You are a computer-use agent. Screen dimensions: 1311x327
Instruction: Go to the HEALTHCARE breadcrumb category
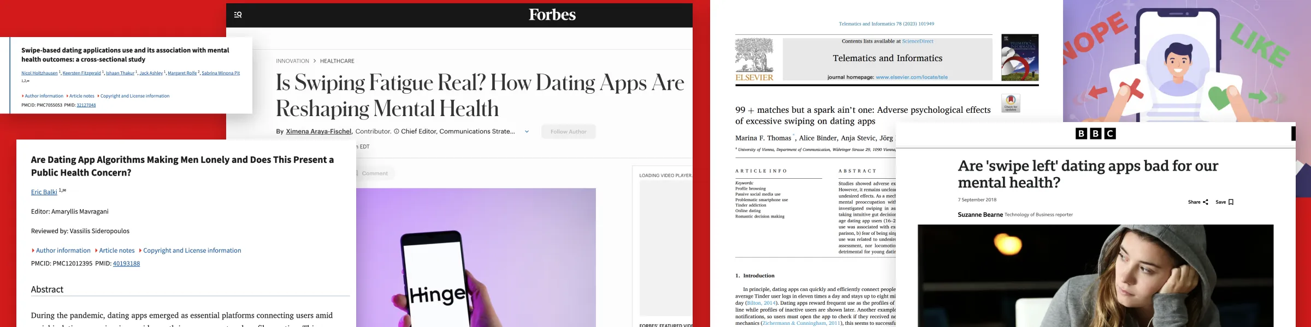[337, 61]
